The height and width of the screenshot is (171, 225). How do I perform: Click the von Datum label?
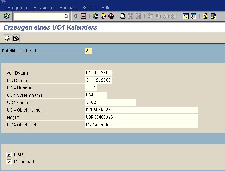[17, 73]
